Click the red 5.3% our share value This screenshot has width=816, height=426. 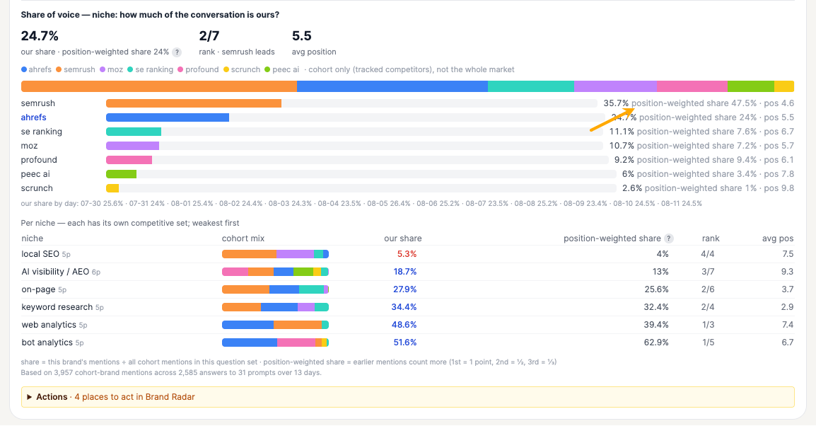407,254
